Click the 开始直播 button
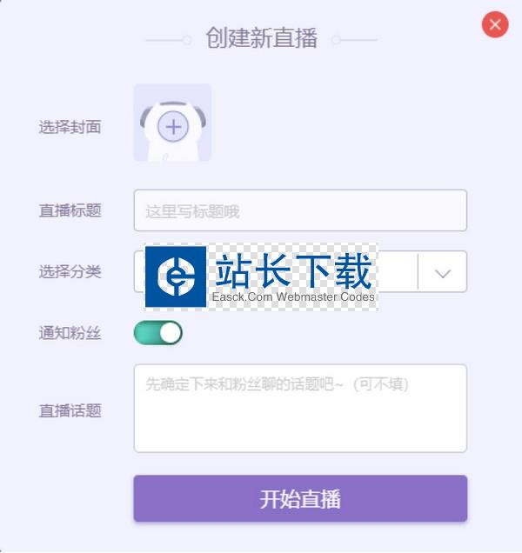This screenshot has width=522, height=553. [x=300, y=498]
